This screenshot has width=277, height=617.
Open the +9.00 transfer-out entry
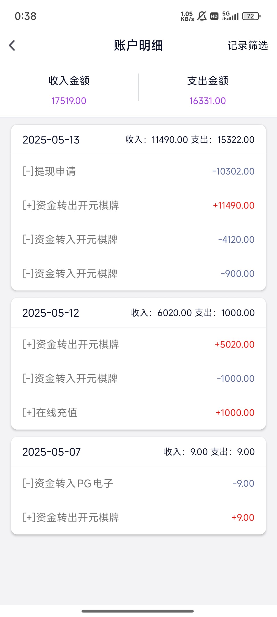tap(138, 518)
